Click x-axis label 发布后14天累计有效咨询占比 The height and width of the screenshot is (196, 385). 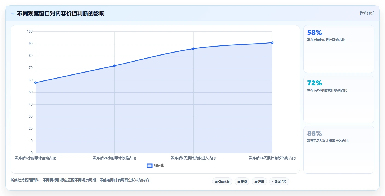coord(272,158)
